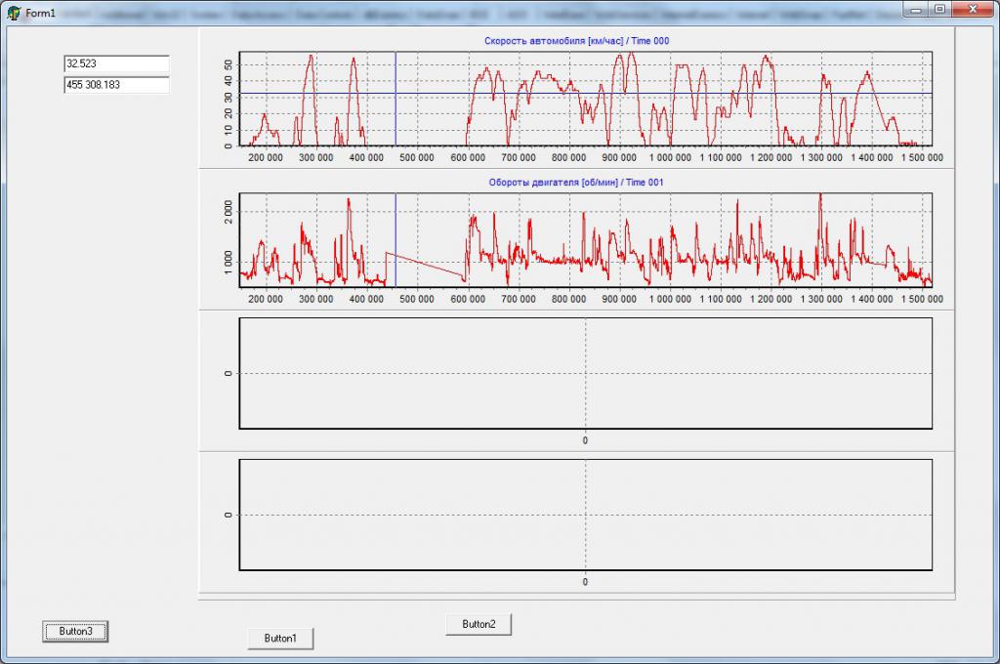Close the Form1 window
The height and width of the screenshot is (664, 1000).
tap(973, 9)
